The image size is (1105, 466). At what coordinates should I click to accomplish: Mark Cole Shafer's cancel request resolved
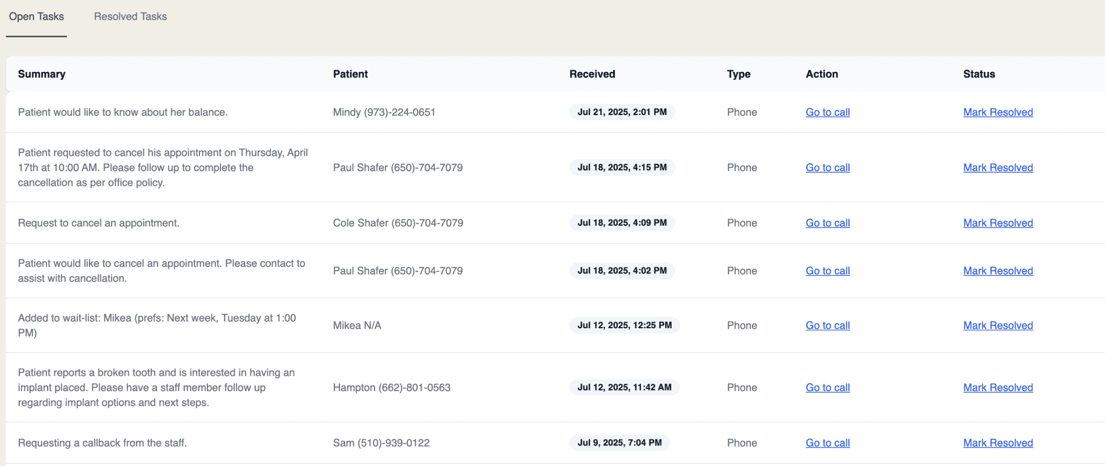[x=998, y=223]
